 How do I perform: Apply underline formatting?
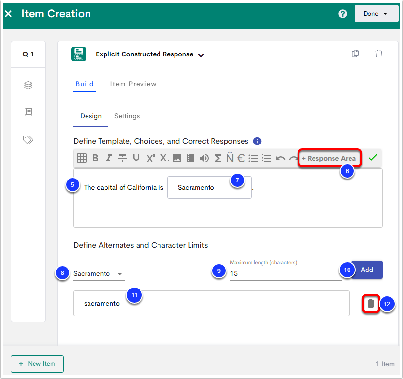[x=136, y=158]
